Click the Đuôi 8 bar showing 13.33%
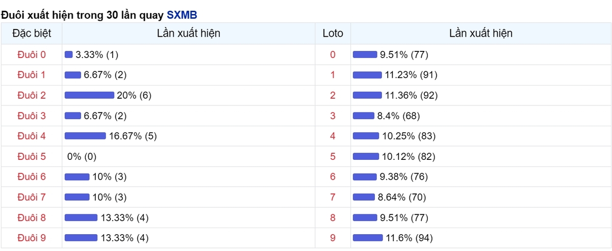 click(81, 217)
